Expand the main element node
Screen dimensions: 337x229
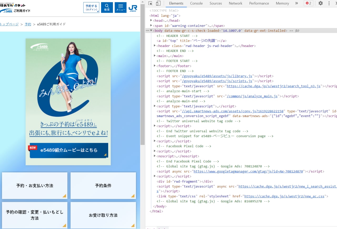point(155,56)
